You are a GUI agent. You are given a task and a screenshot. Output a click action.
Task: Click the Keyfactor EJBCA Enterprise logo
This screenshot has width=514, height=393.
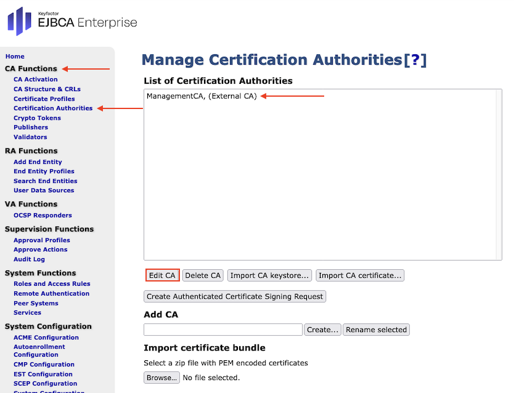pyautogui.click(x=72, y=22)
